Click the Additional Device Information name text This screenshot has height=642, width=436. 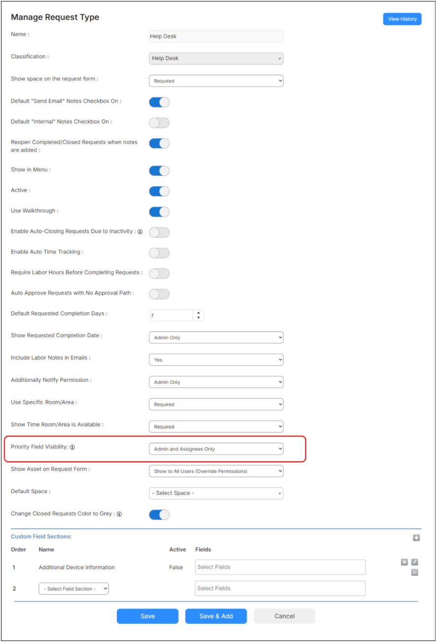(77, 568)
